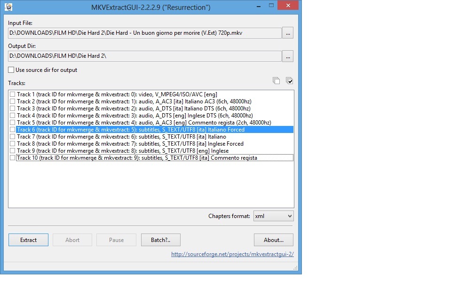474x296 pixels.
Task: Click inside the Input File path field
Action: click(x=144, y=33)
